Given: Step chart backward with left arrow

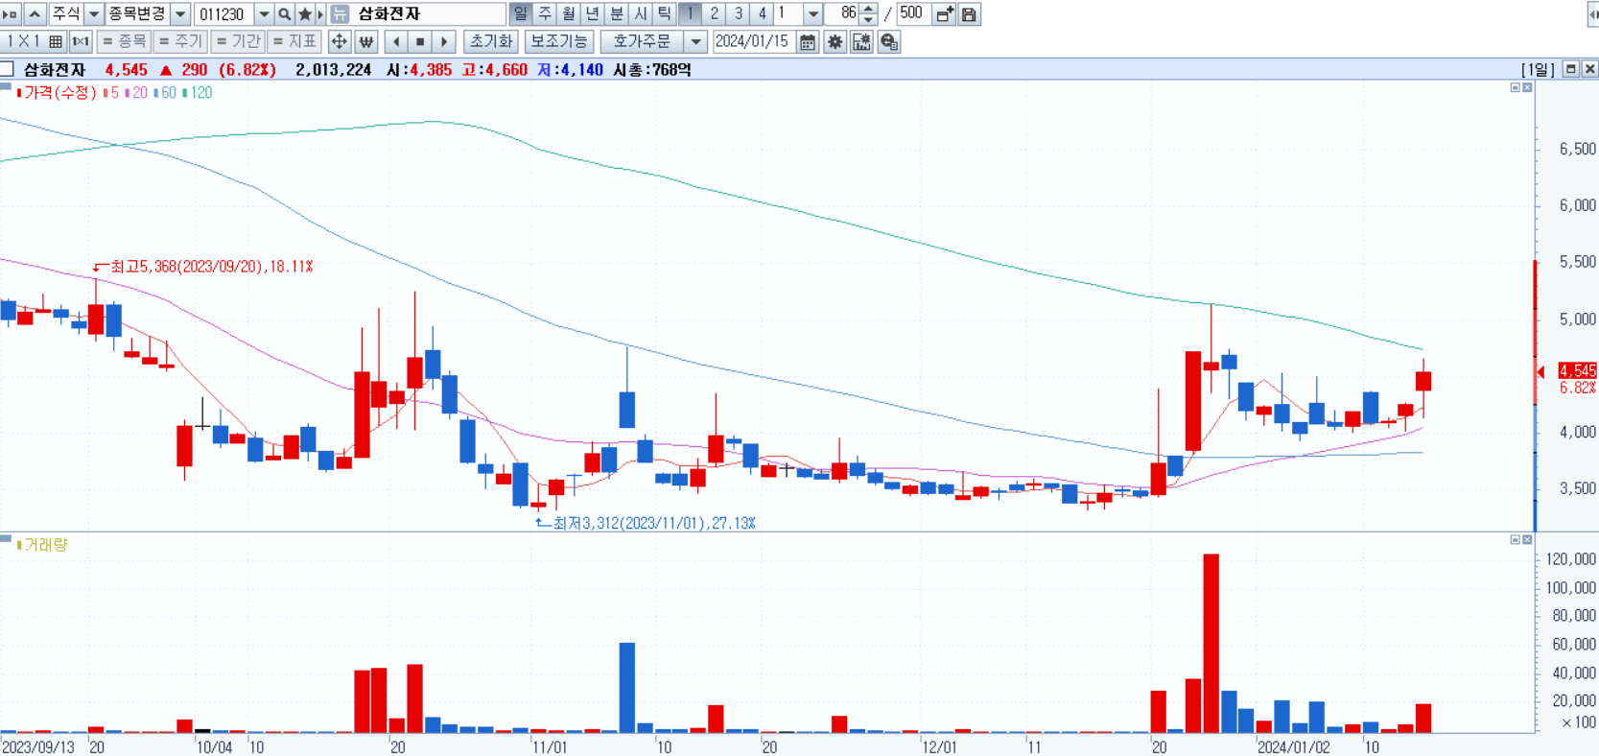Looking at the screenshot, I should [x=395, y=41].
